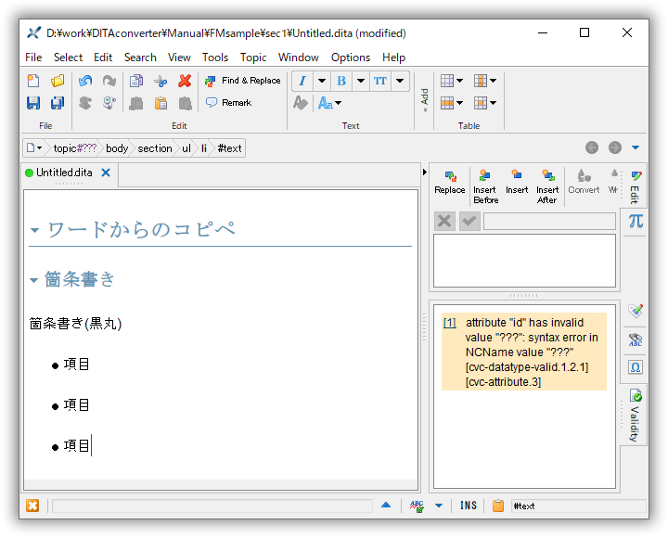668x538 pixels.
Task: Click the [1] validity error link
Action: [x=449, y=324]
